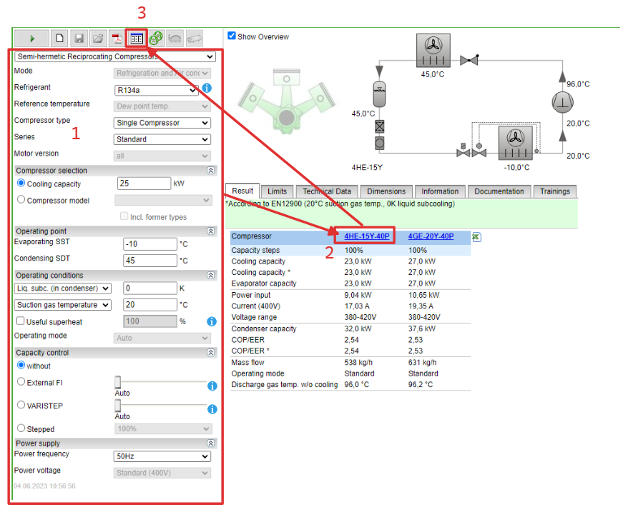
Task: Click the info icon next to Refrigerant
Action: tap(206, 88)
